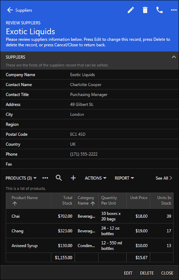Select the Aniseed Syrup product row
This screenshot has height=280, width=179.
point(89,246)
